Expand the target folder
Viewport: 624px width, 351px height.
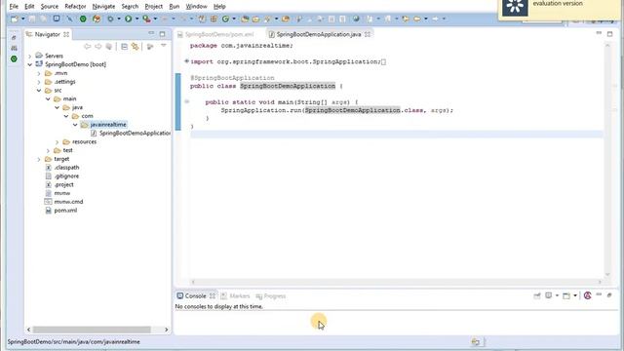point(39,159)
